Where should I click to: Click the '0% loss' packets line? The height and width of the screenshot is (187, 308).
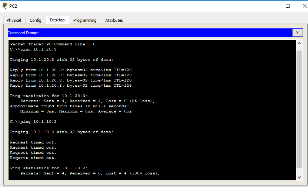(x=87, y=101)
